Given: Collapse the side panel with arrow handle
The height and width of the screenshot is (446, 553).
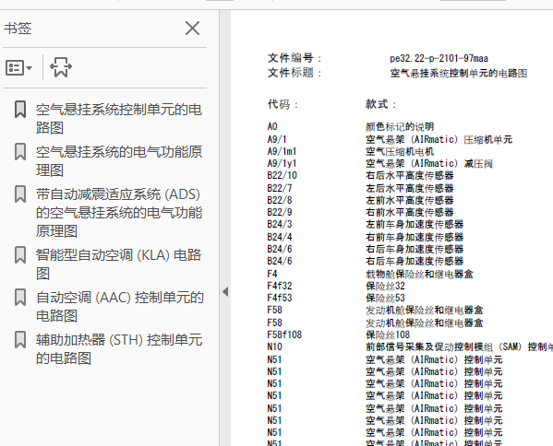Looking at the screenshot, I should pos(225,291).
